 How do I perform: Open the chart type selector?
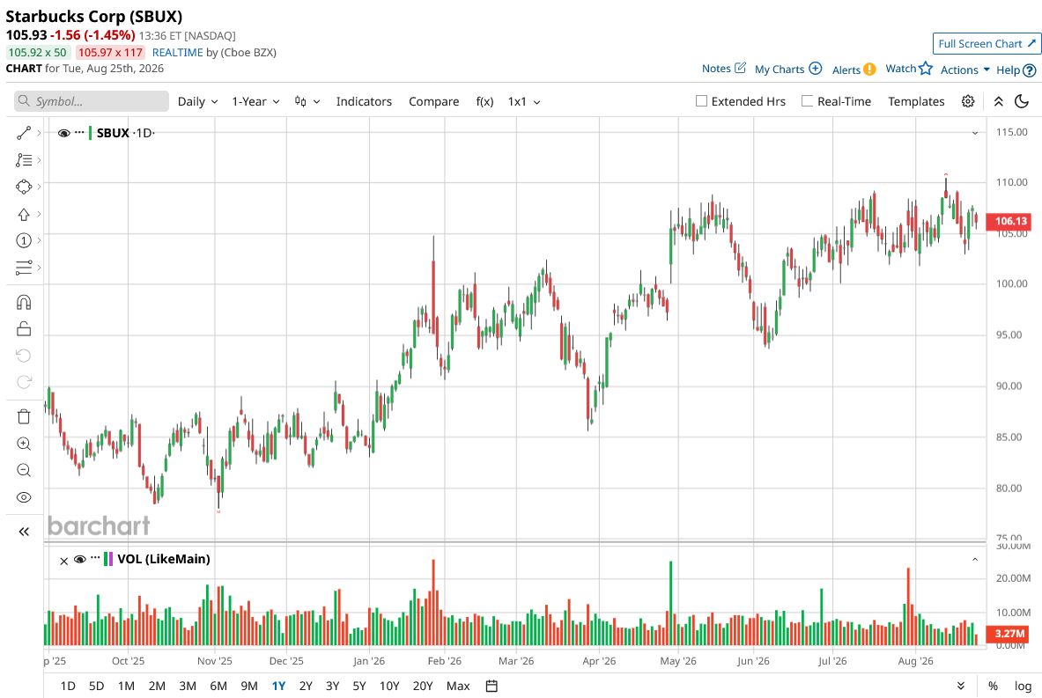(x=307, y=101)
